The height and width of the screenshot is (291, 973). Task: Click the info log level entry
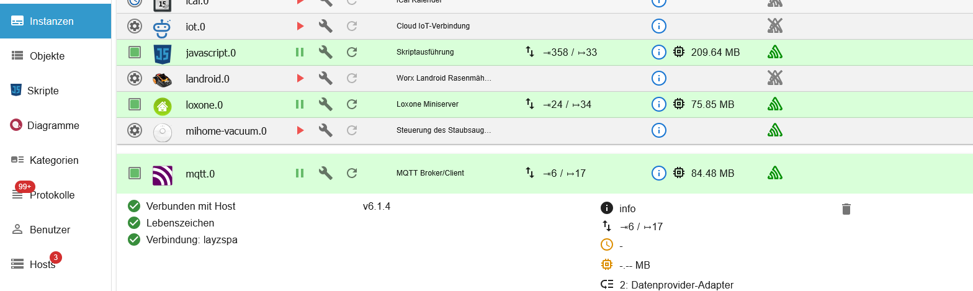627,209
